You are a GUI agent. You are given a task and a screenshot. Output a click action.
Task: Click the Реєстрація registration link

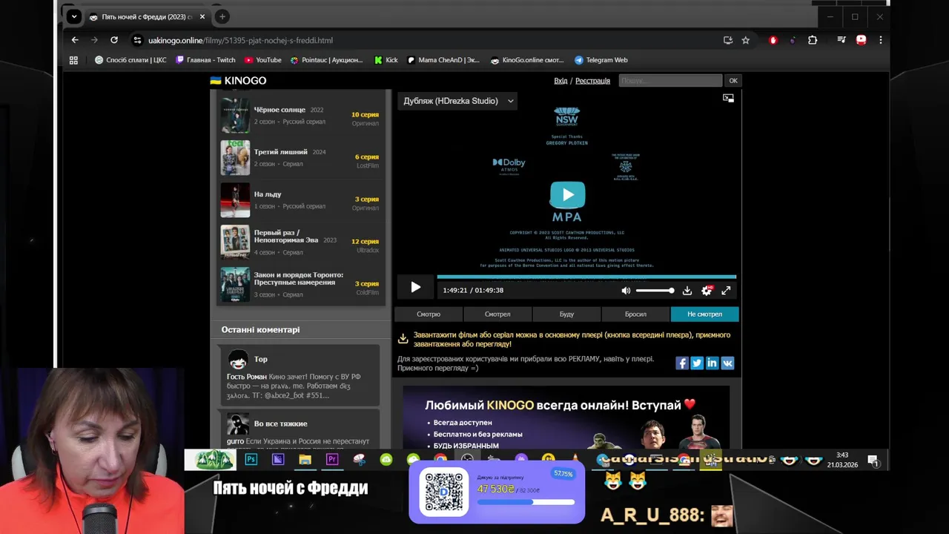click(592, 81)
